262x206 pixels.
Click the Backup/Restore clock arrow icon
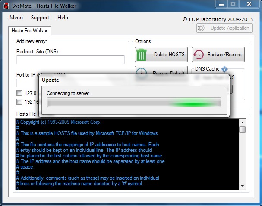coord(199,55)
